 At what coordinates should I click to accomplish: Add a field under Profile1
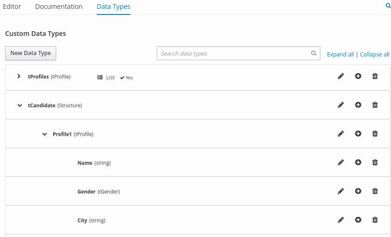(x=358, y=133)
